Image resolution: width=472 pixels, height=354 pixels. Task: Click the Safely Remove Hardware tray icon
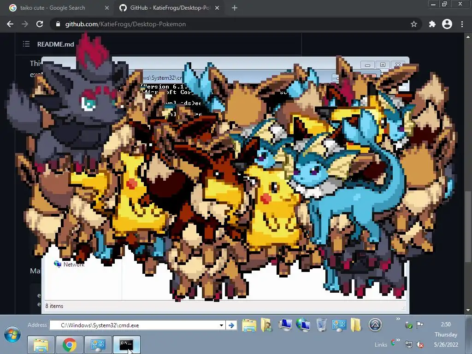point(408,325)
